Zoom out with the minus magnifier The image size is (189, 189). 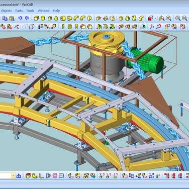tap(184, 18)
